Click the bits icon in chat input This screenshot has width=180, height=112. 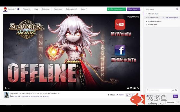click(173, 90)
